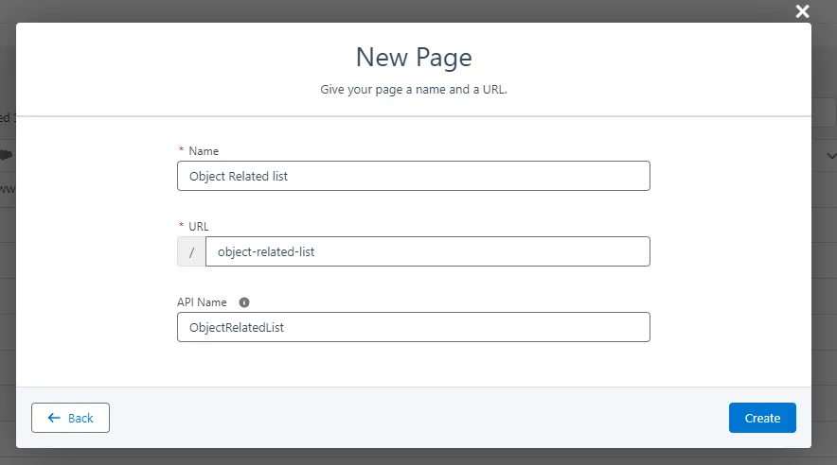Click the "Give your page a name" subtitle
The image size is (837, 465).
point(414,91)
